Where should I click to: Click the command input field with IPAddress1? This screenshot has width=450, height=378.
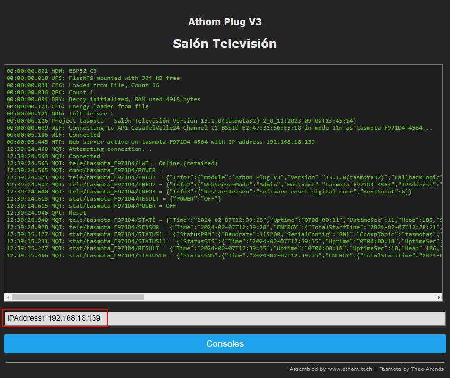[225, 318]
